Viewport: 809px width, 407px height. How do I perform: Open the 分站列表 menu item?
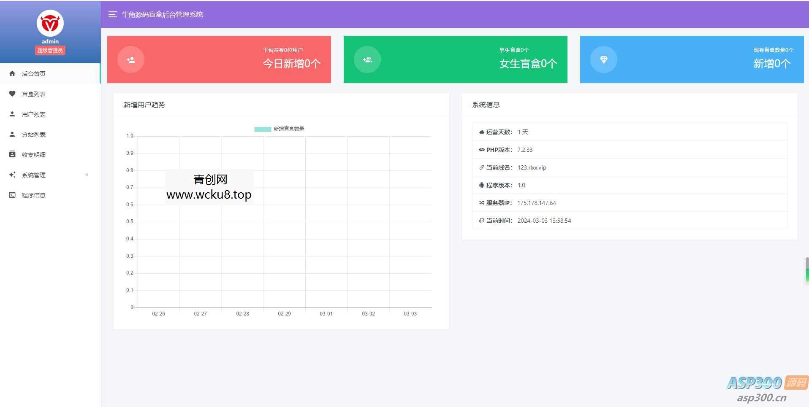coord(34,134)
